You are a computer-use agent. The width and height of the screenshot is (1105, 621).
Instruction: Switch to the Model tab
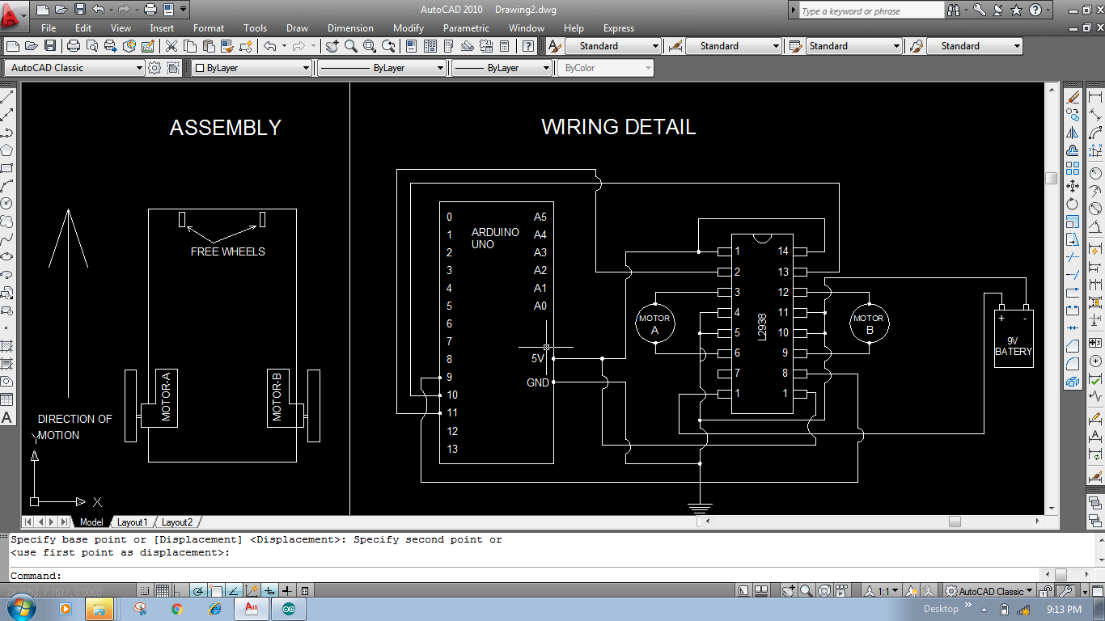91,522
